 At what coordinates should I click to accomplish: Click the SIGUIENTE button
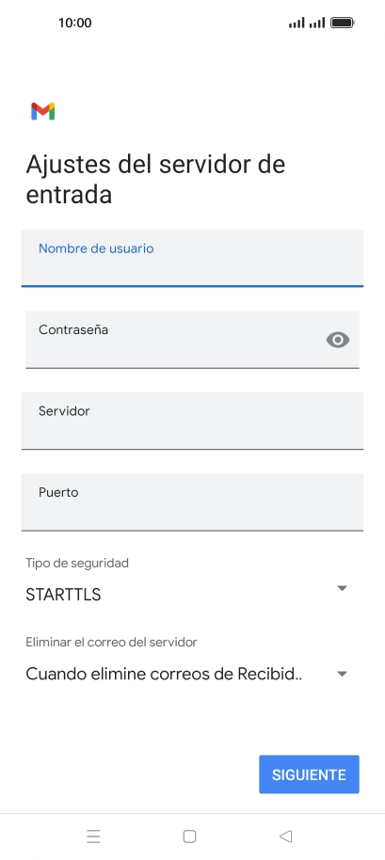coord(309,774)
